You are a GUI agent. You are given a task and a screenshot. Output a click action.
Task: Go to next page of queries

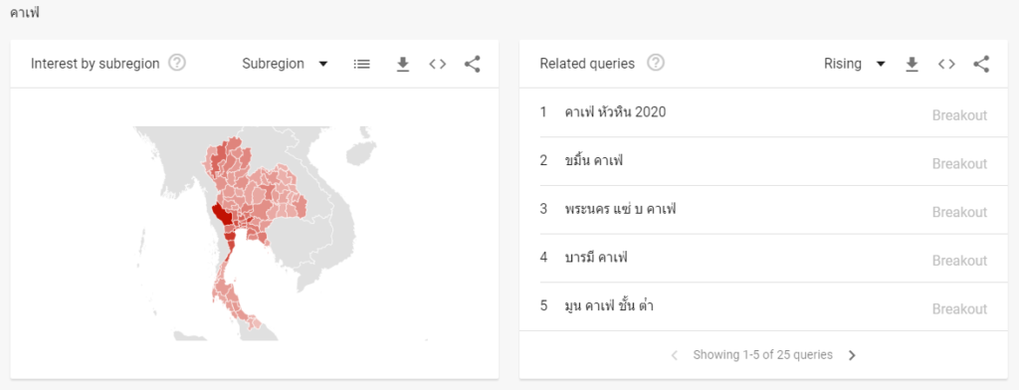[852, 355]
